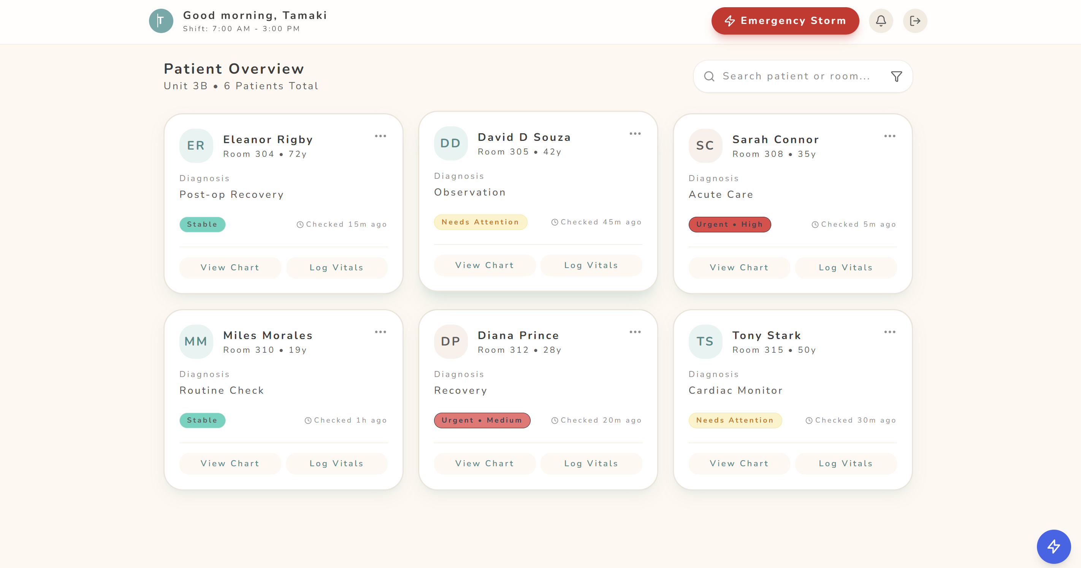Image resolution: width=1081 pixels, height=568 pixels.
Task: Log Vitals for Tony Stark
Action: tap(845, 463)
